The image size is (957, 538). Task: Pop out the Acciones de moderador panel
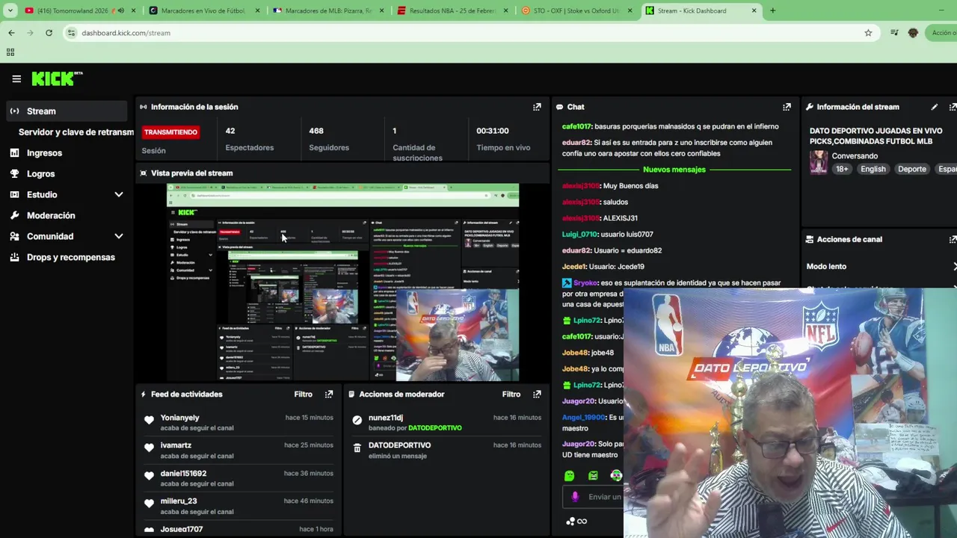(x=537, y=394)
